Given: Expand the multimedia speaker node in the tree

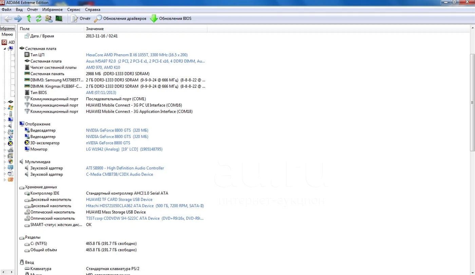Looking at the screenshot, I should pos(5,126).
